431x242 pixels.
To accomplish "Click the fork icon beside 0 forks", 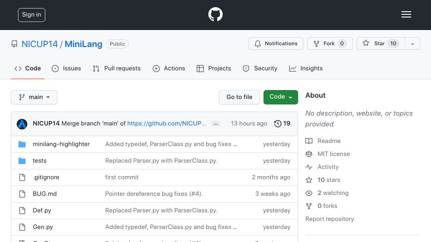I will pyautogui.click(x=309, y=206).
